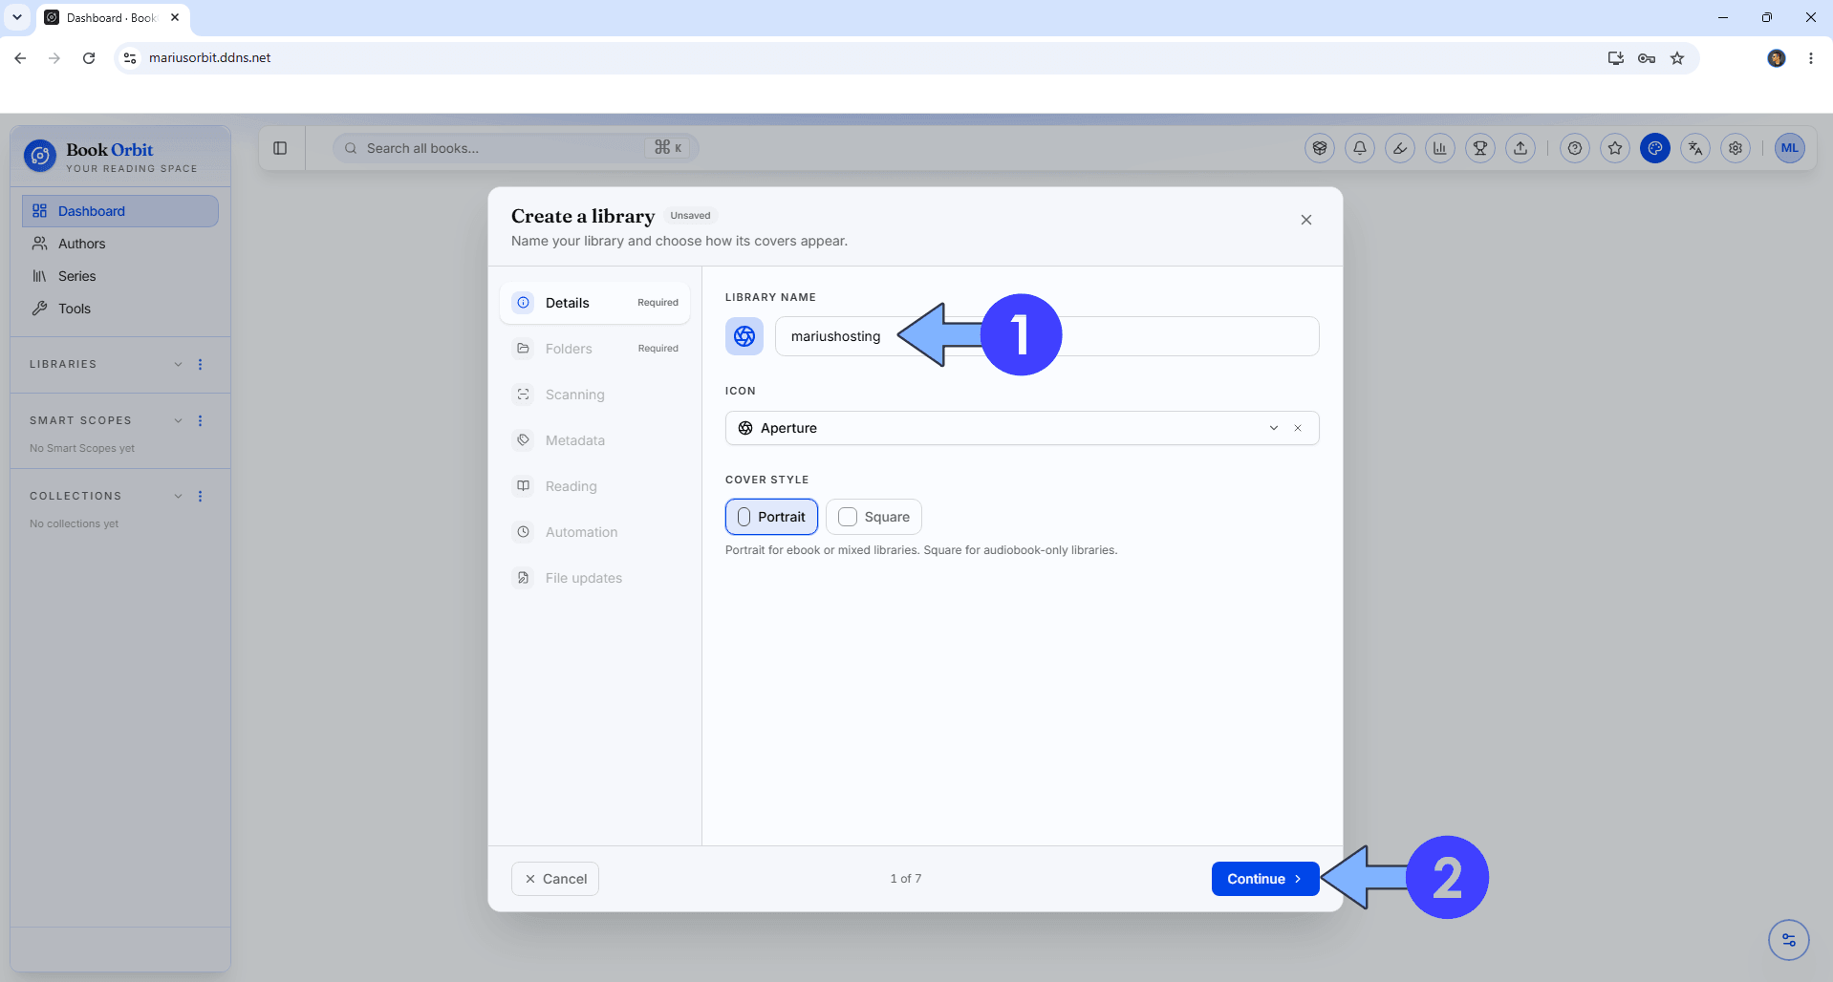The image size is (1833, 982).
Task: Click the notifications bell icon
Action: (1360, 148)
